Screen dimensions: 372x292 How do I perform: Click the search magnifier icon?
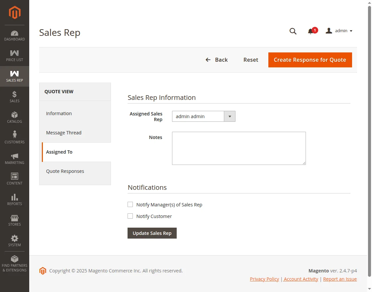tap(293, 31)
